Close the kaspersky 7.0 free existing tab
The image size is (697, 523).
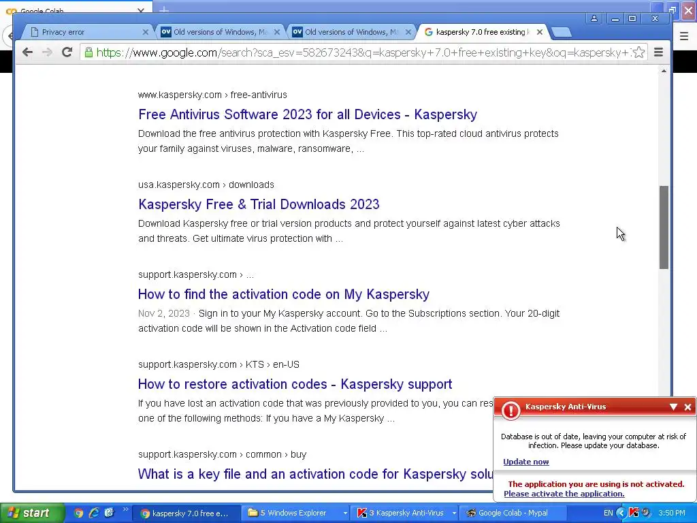539,32
